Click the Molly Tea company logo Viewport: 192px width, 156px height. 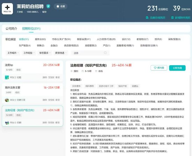pyautogui.click(x=7, y=9)
